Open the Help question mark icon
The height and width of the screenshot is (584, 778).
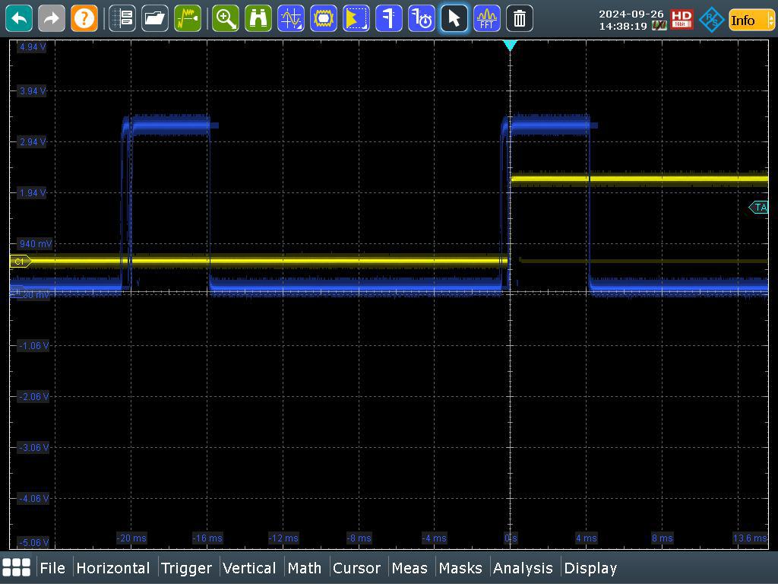click(84, 18)
